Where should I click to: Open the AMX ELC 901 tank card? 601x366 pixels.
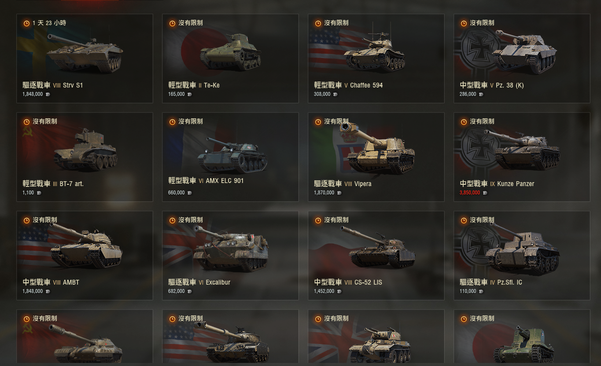pyautogui.click(x=230, y=157)
